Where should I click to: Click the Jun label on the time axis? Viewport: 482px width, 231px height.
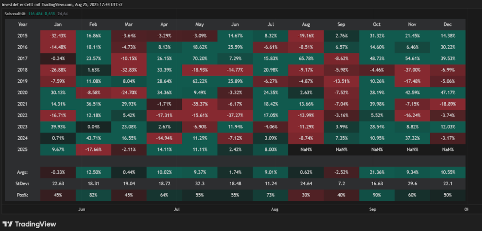82,208
